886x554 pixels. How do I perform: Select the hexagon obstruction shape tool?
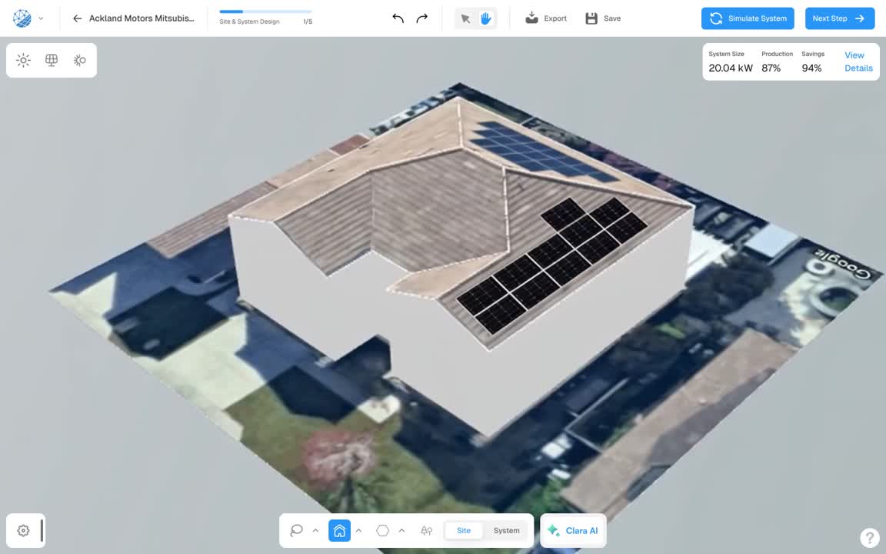[382, 531]
